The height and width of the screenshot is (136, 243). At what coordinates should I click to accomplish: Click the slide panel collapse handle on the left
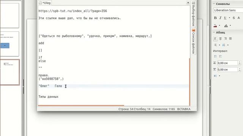pyautogui.click(x=23, y=87)
